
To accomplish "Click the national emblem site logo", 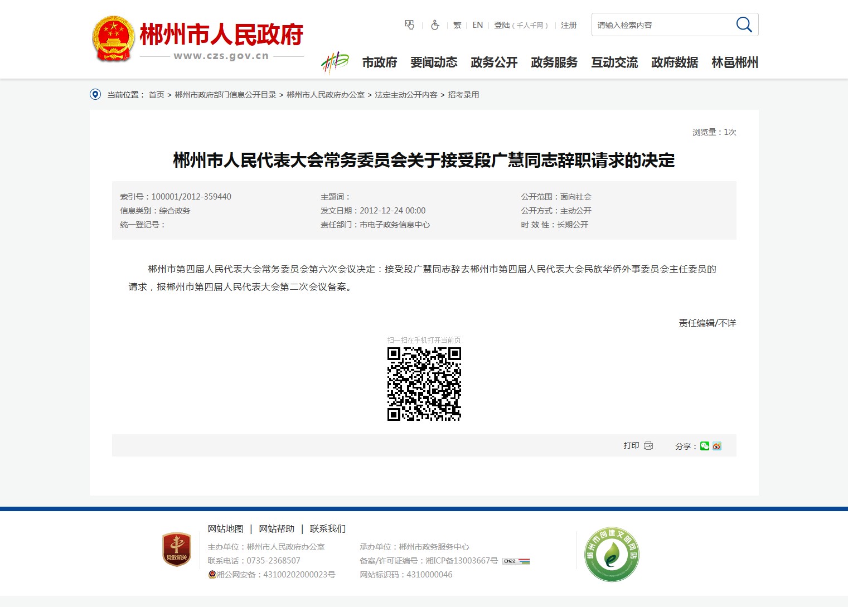I will (113, 38).
